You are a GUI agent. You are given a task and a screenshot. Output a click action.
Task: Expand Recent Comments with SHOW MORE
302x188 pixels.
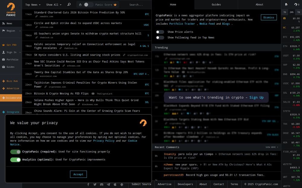tap(272, 147)
